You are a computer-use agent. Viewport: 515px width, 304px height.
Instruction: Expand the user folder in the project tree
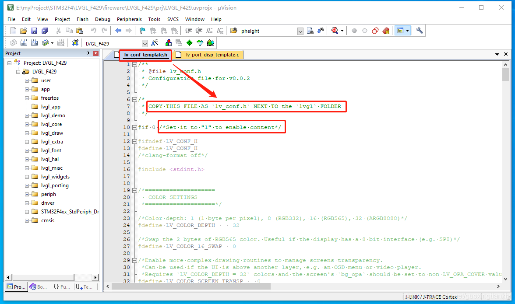(27, 80)
